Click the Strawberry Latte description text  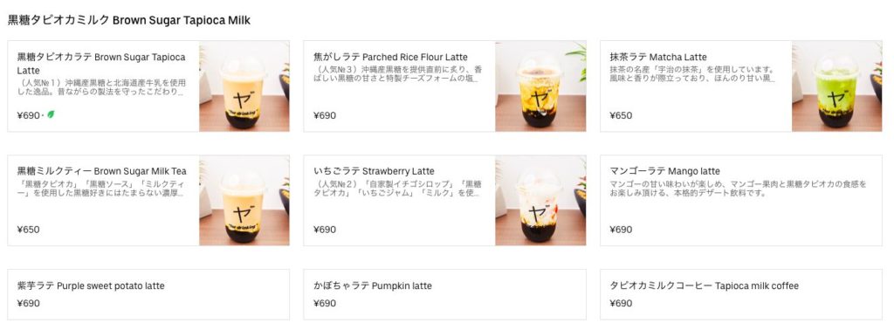coord(397,189)
